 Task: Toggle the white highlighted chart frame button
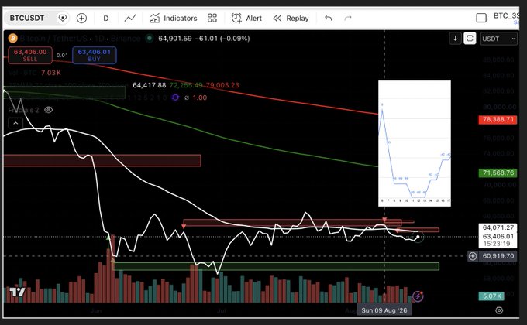click(x=470, y=38)
